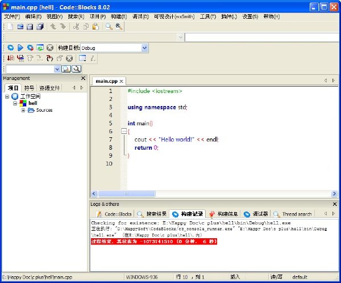Open the 构建(B) menu
This screenshot has height=283, width=341.
tap(119, 16)
